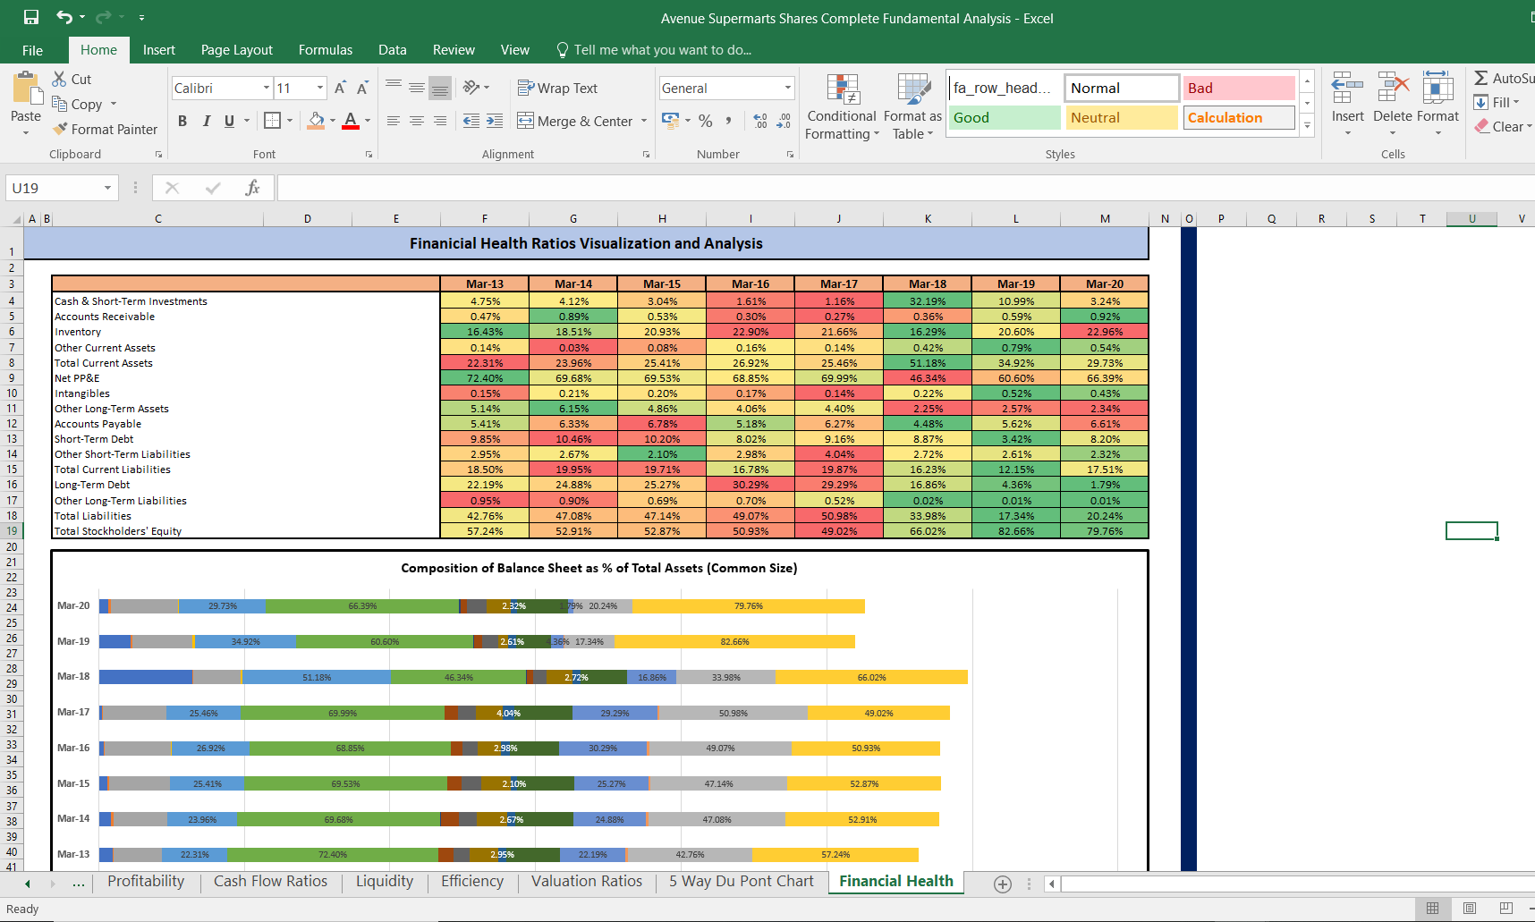The image size is (1535, 922).
Task: Decrease decimal places
Action: point(784,121)
